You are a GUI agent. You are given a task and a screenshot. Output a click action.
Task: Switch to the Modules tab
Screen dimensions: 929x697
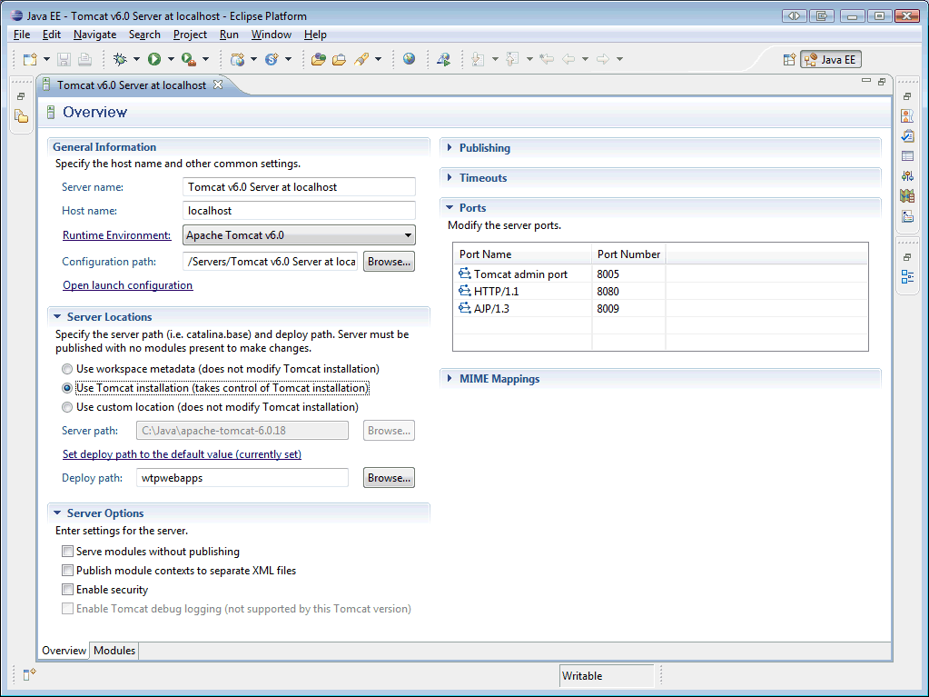114,650
